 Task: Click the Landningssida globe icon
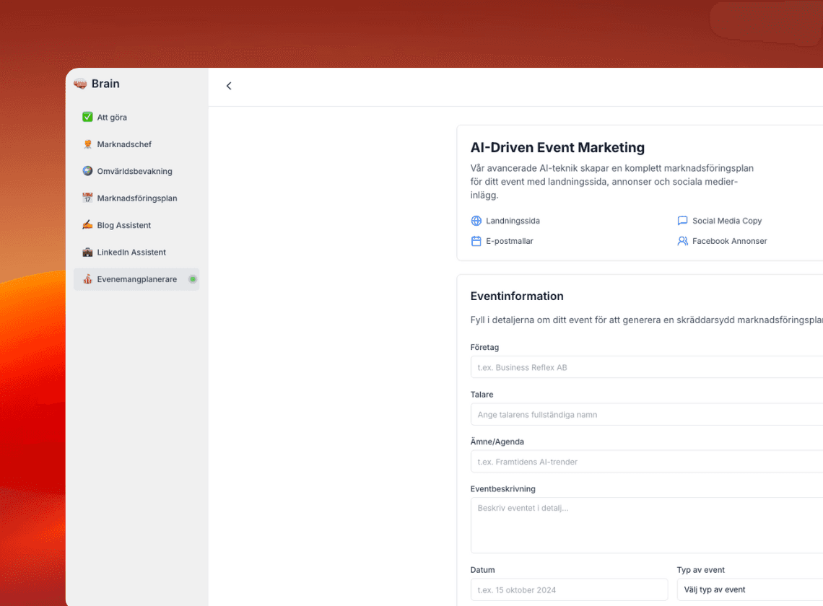pos(476,221)
